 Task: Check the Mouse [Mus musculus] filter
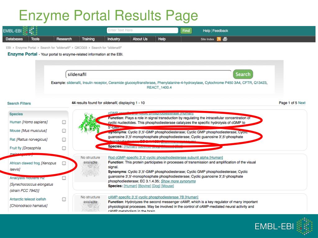point(64,131)
